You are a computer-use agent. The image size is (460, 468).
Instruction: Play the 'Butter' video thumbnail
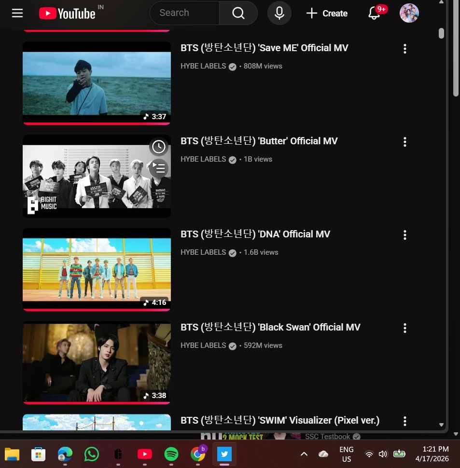point(97,177)
